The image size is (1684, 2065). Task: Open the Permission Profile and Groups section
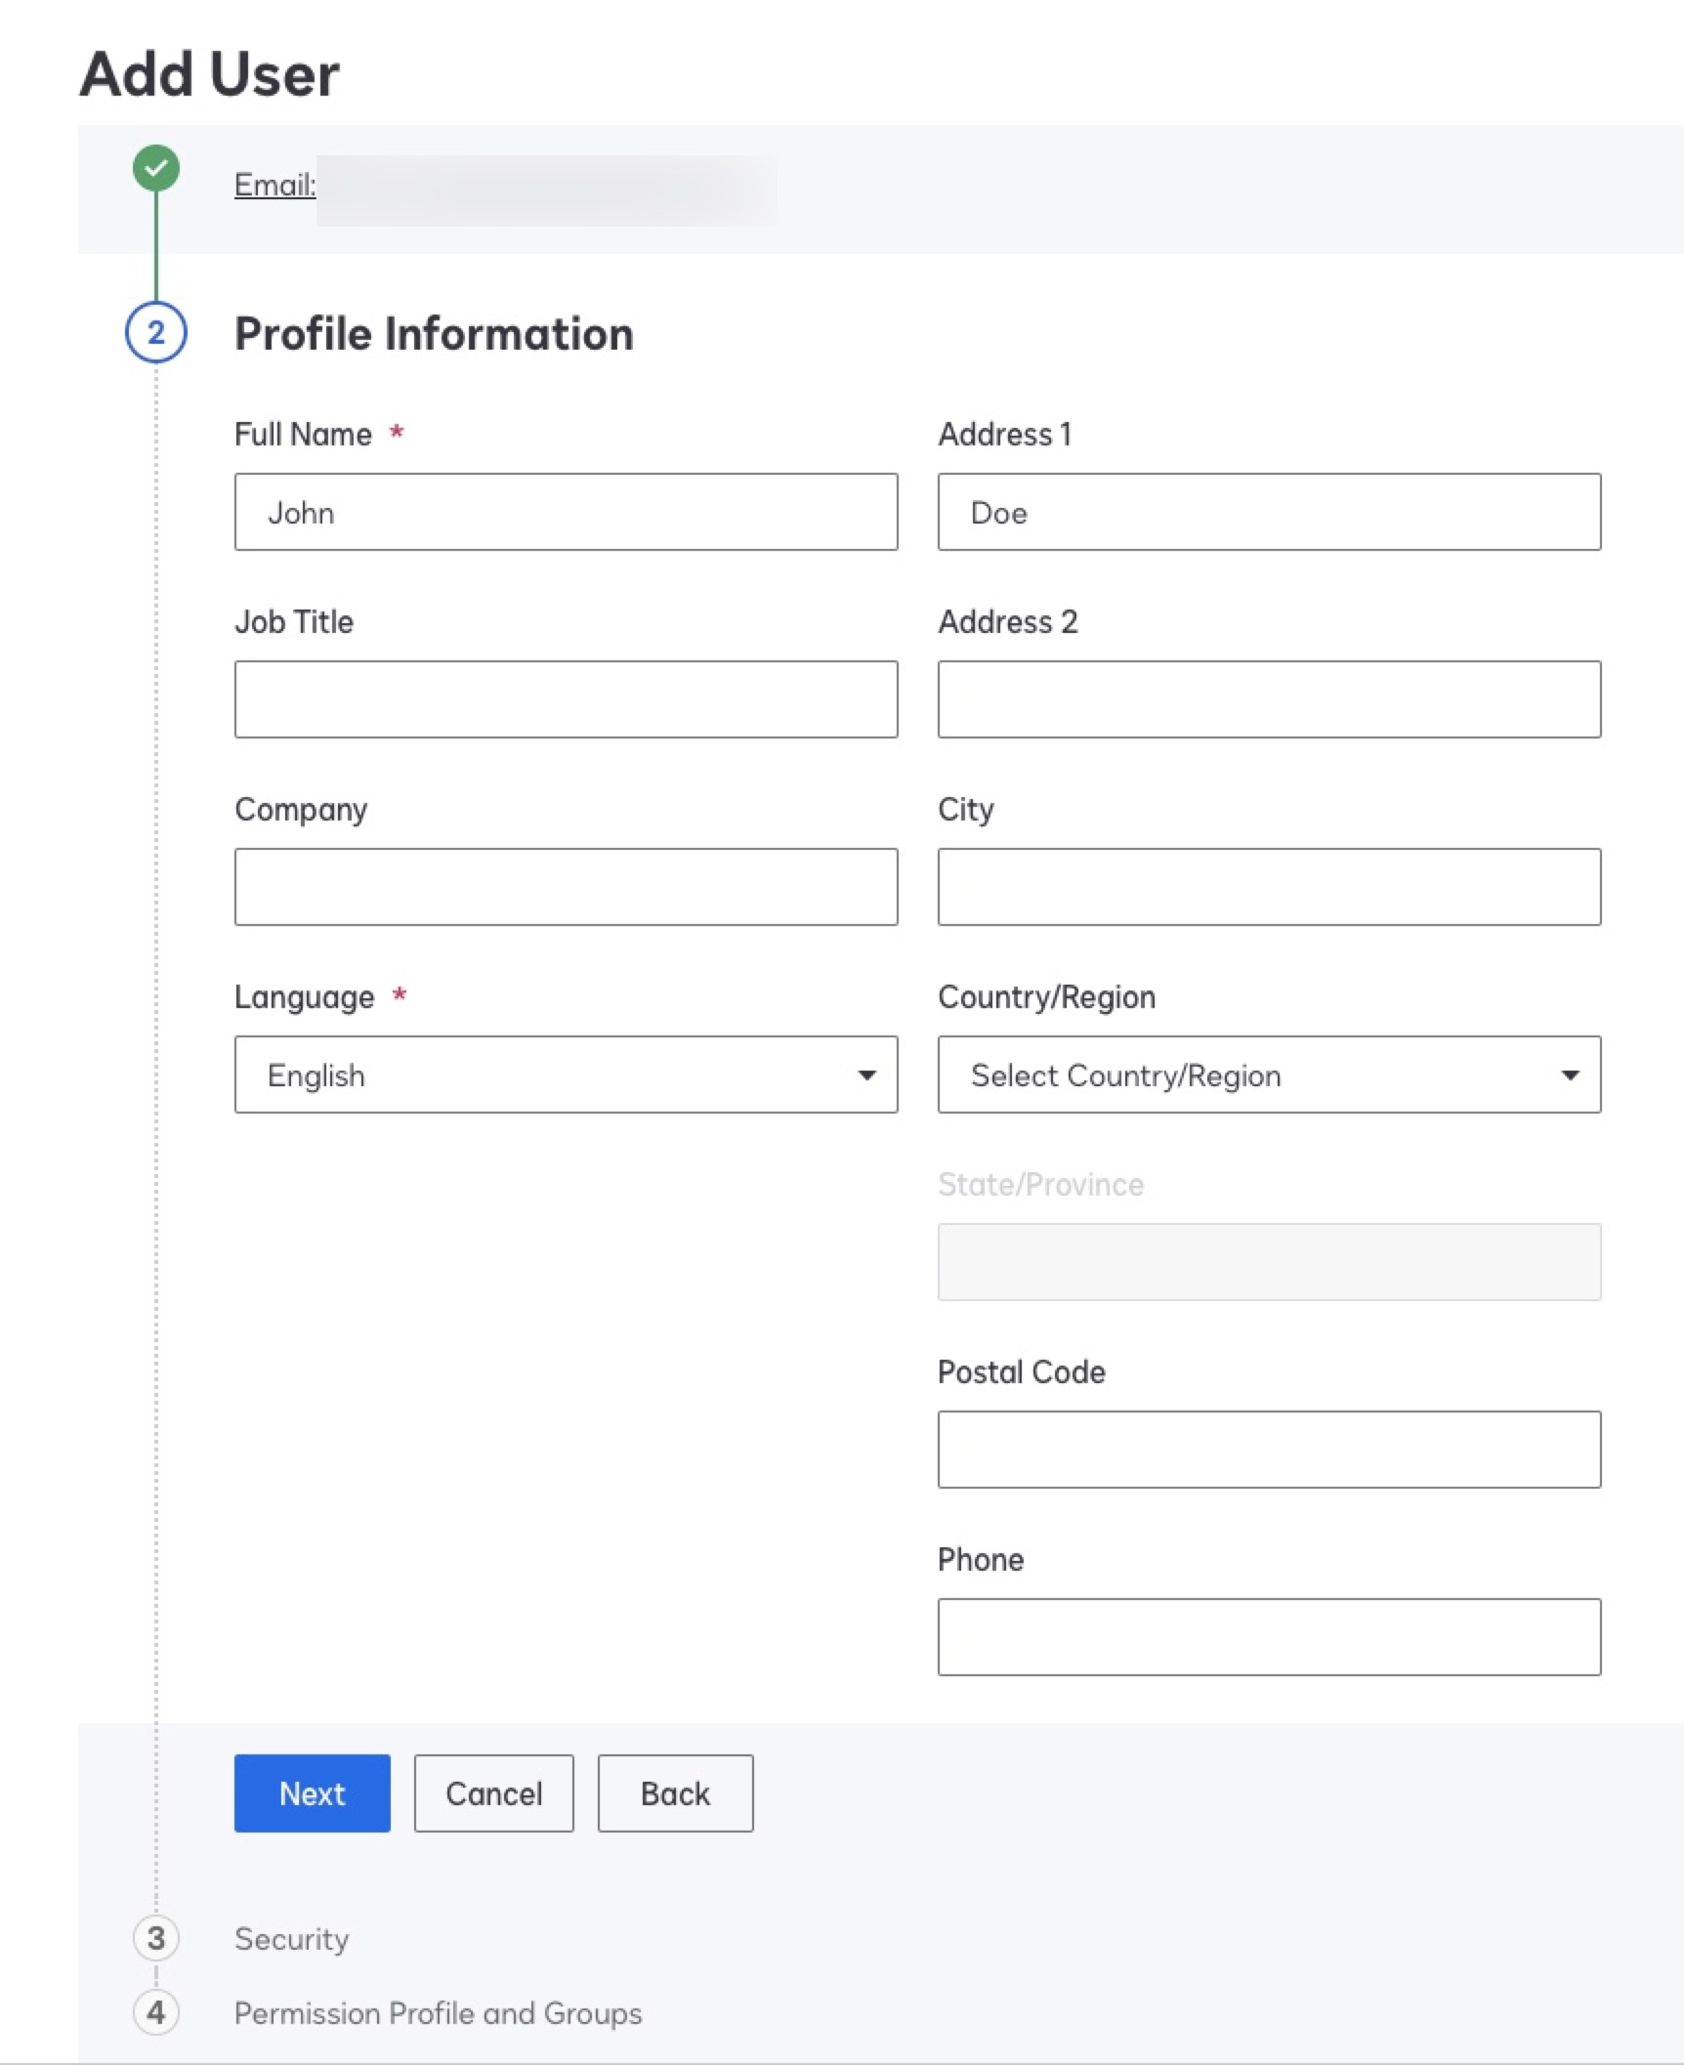[x=437, y=2014]
